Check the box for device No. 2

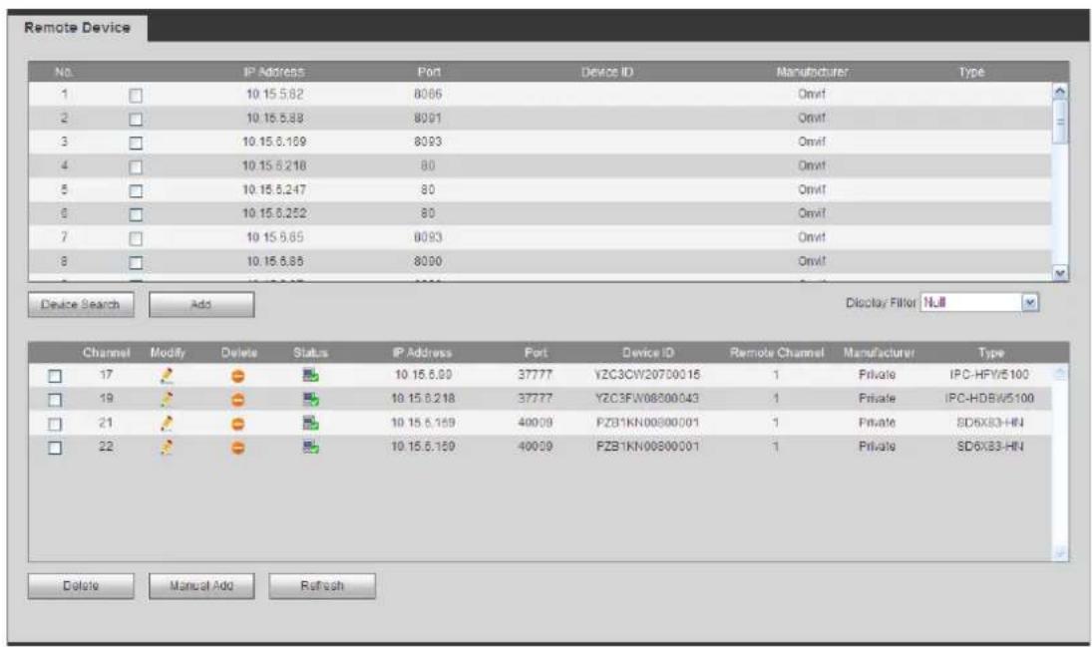point(136,119)
